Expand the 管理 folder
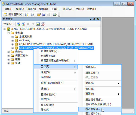The height and width of the screenshot is (115, 136). pyautogui.click(x=8, y=63)
